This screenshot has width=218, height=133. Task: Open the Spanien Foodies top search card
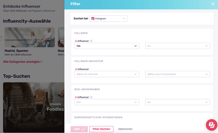click(x=34, y=107)
